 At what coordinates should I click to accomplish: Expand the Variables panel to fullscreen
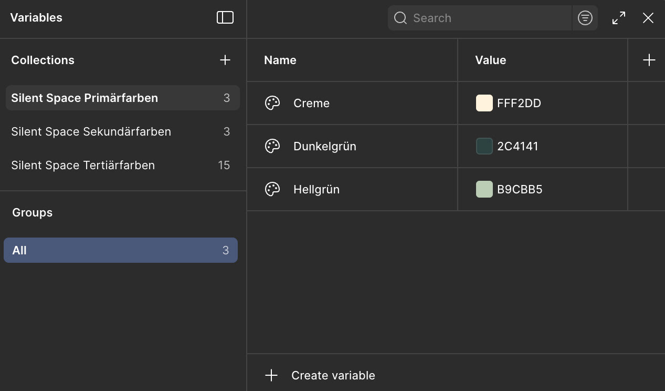pos(619,18)
